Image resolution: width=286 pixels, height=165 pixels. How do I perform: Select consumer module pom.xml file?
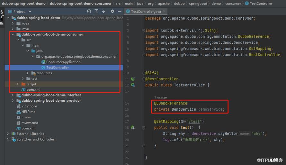(x=33, y=90)
